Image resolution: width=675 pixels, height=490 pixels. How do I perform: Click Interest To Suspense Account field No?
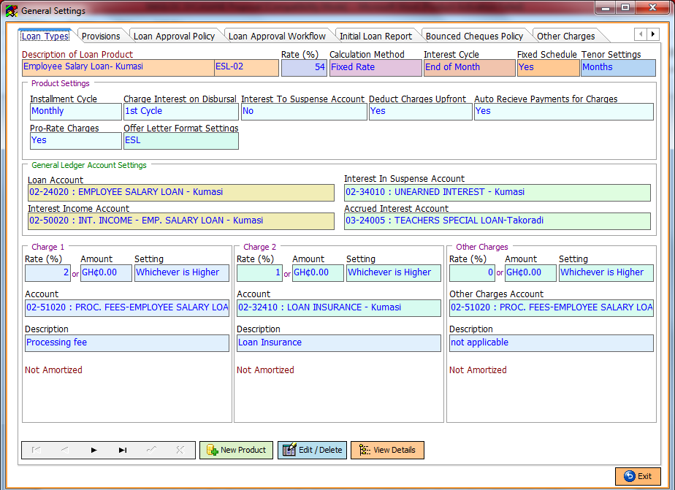pos(304,112)
